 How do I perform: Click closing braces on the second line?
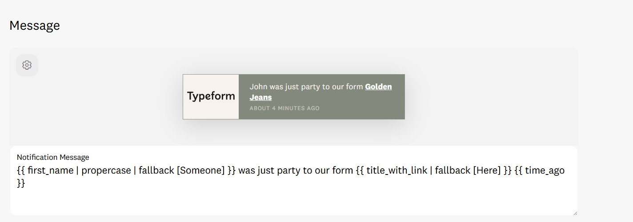[x=21, y=183]
